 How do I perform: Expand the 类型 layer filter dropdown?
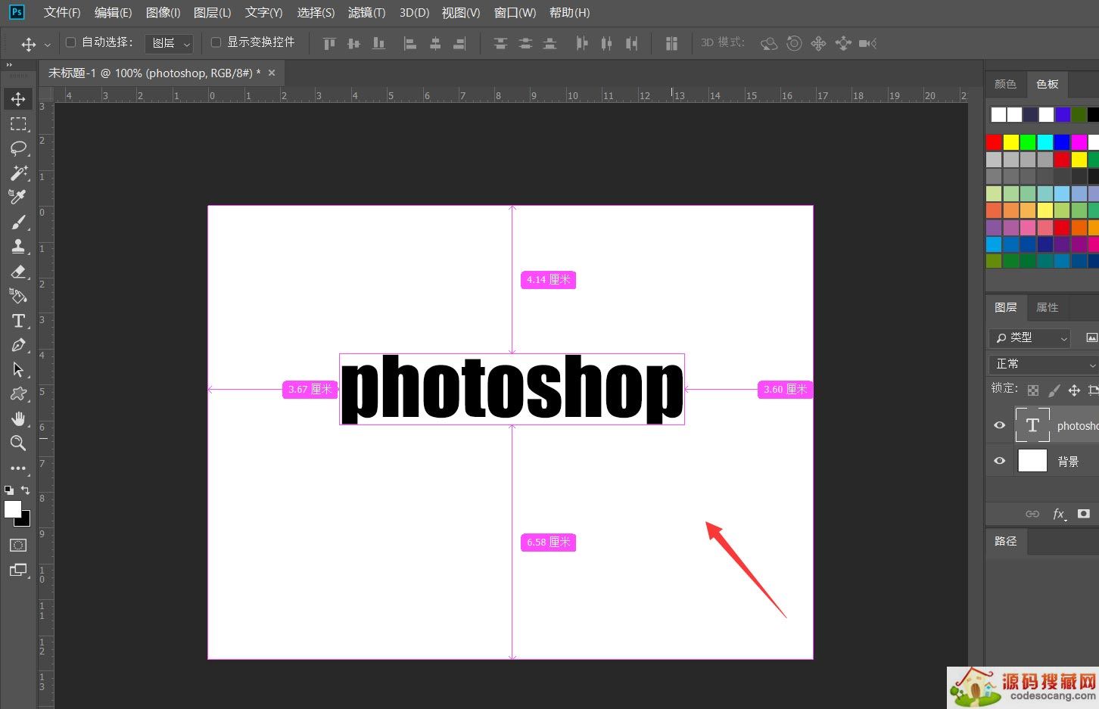pyautogui.click(x=1029, y=337)
